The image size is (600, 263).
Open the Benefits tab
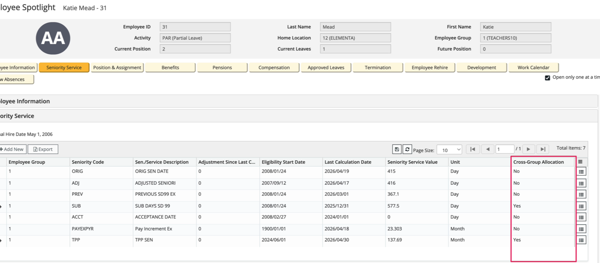[170, 68]
